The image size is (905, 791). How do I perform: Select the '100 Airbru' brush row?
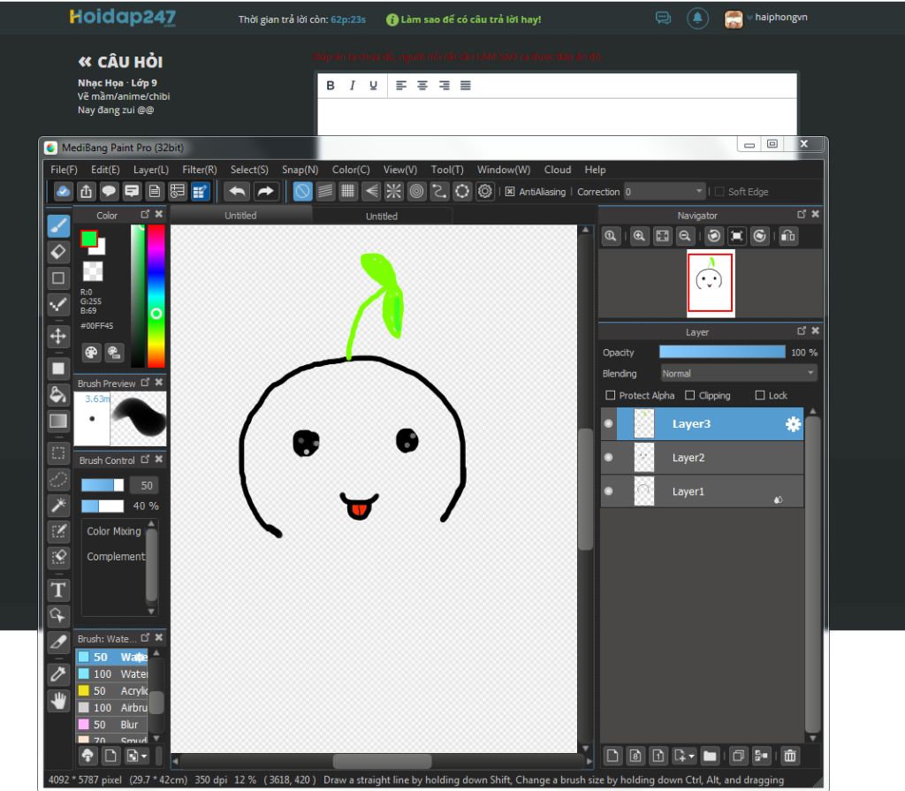(112, 707)
